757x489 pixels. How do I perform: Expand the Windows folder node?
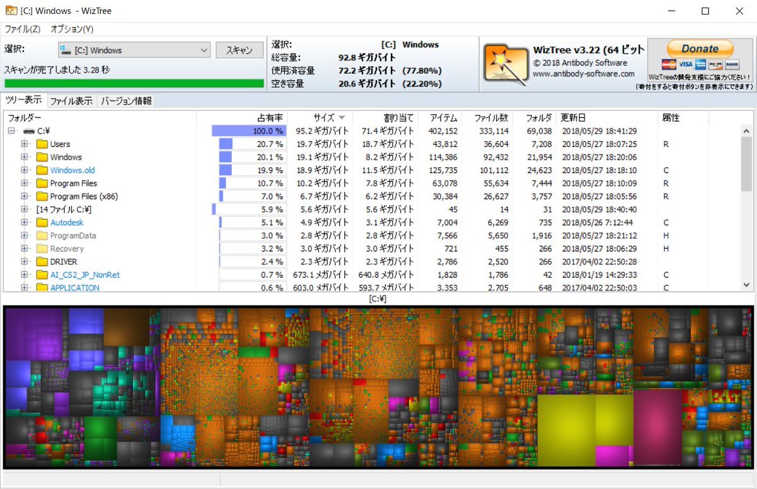[24, 156]
